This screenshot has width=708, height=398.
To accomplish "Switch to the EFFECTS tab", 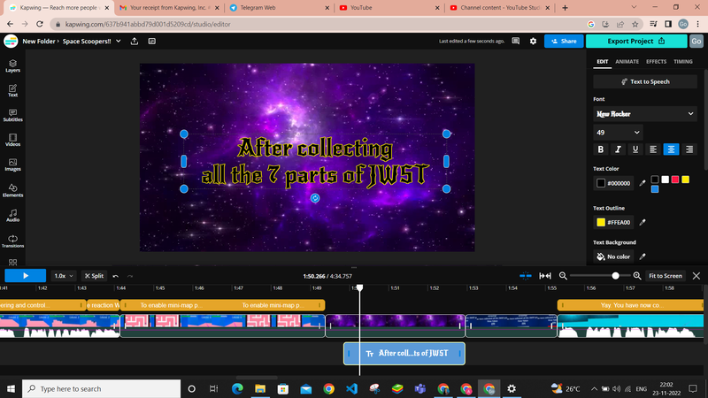I will click(x=656, y=62).
